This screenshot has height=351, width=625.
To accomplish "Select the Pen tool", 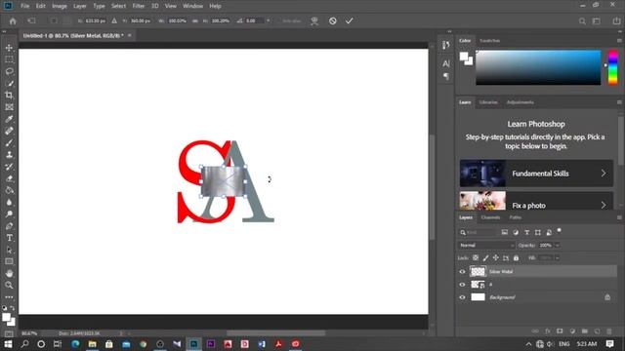I will coord(9,226).
